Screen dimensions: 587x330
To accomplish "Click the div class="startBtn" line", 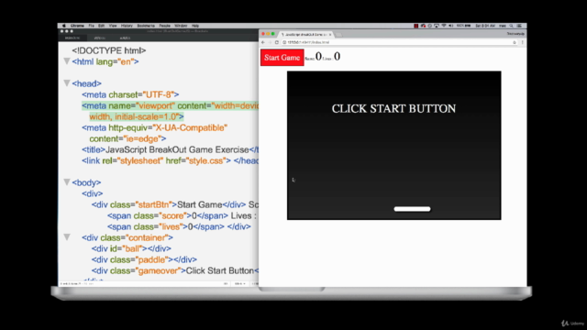I will (175, 204).
